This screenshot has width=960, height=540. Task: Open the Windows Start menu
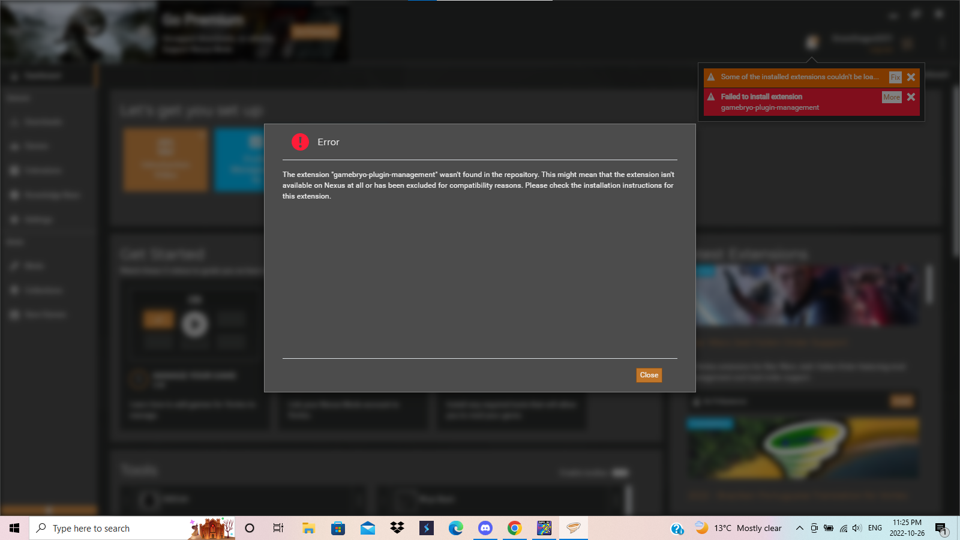coord(14,528)
